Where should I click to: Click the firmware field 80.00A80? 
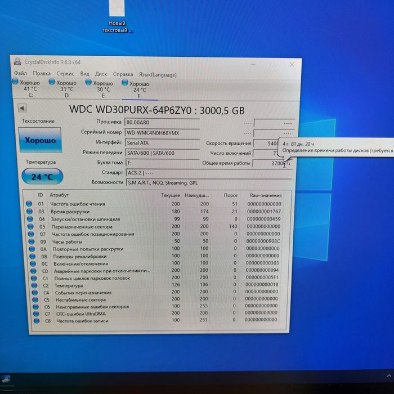pos(162,122)
